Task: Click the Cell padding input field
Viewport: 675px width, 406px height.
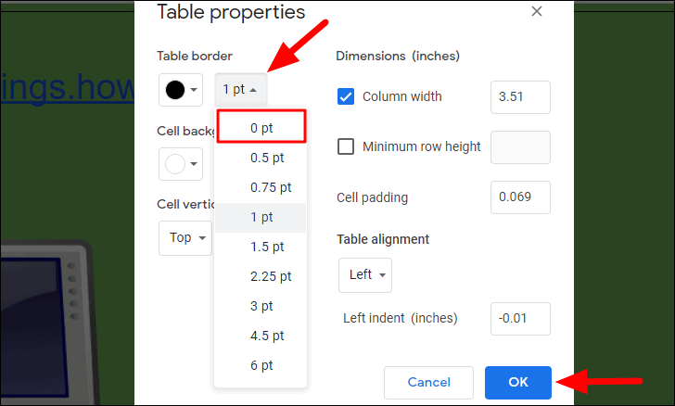Action: 520,197
